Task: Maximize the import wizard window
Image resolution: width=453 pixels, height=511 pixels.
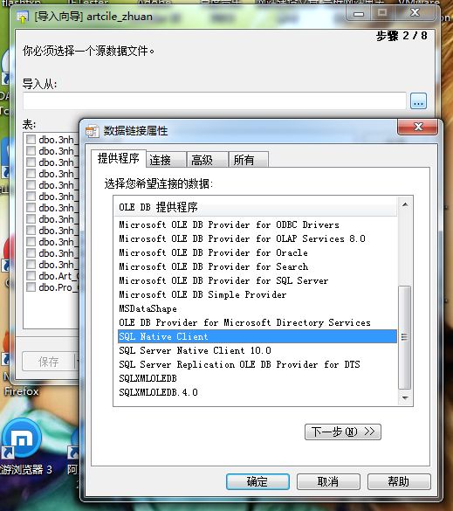Action: pos(382,13)
